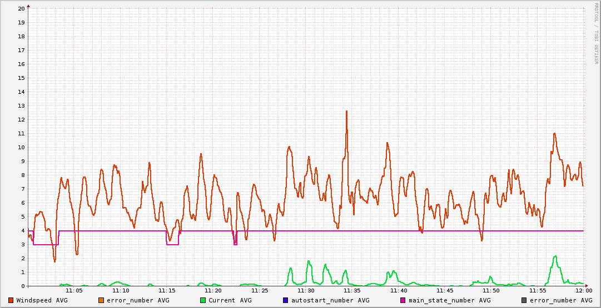Click the Windspeed AVG legend label
The width and height of the screenshot is (601, 308).
tap(42, 300)
